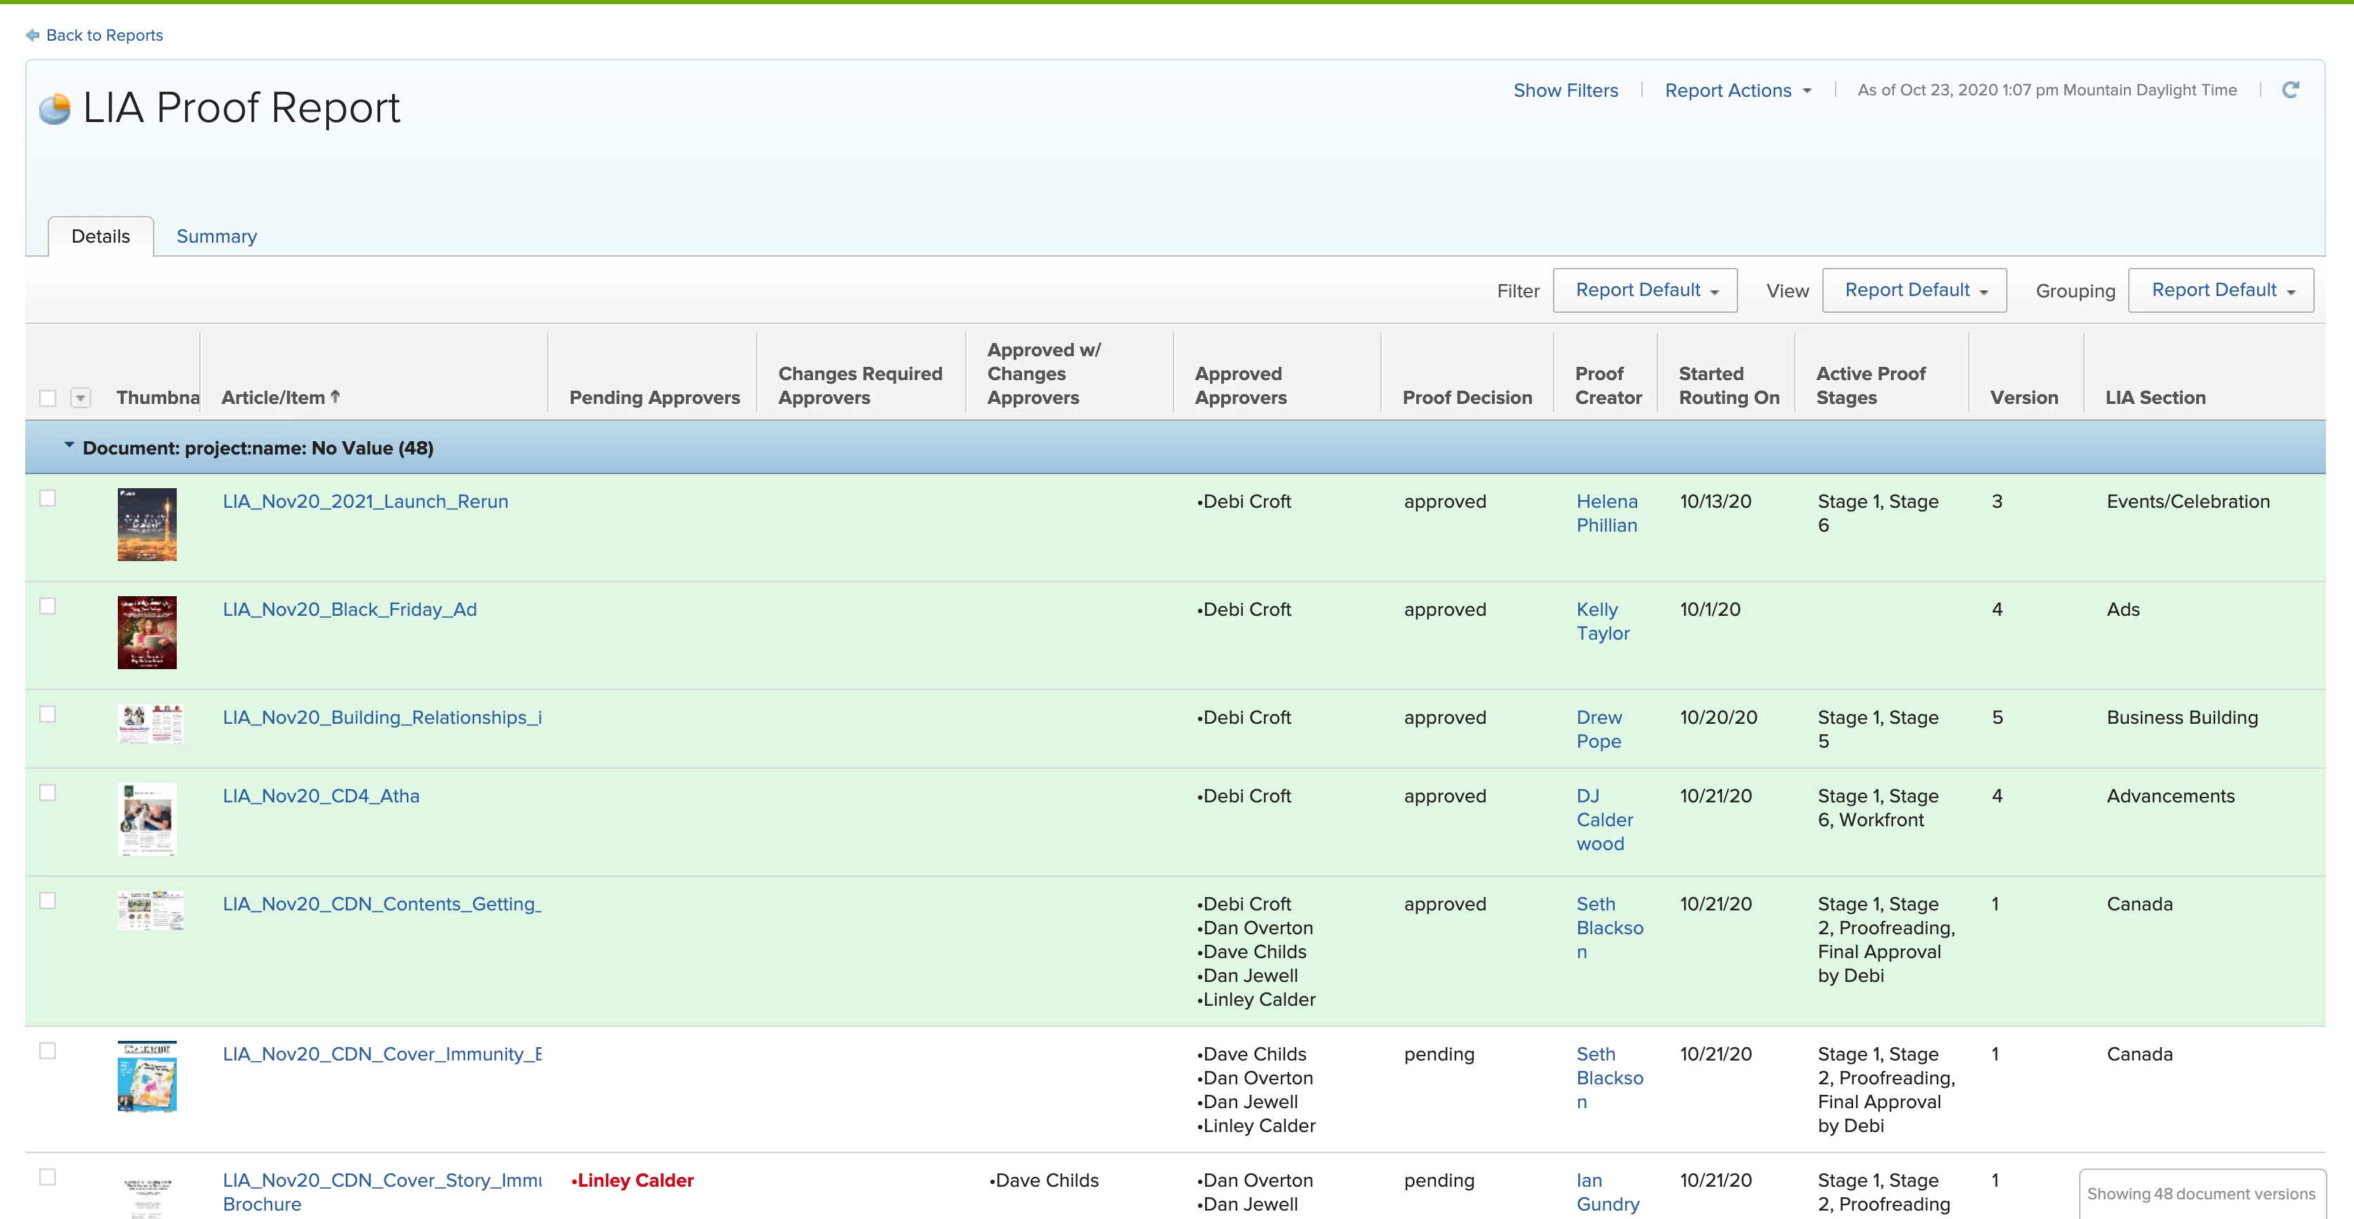Collapse the Document project:name No Value group
This screenshot has height=1219, width=2354.
point(69,446)
